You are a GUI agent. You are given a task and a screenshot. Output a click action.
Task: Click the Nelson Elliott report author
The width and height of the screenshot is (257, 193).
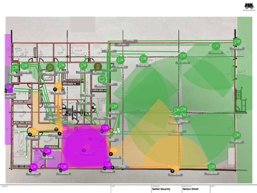pos(191,189)
